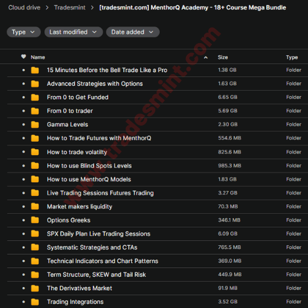Click the From 0 to trader folder icon
This screenshot has height=308, width=308.
point(35,111)
